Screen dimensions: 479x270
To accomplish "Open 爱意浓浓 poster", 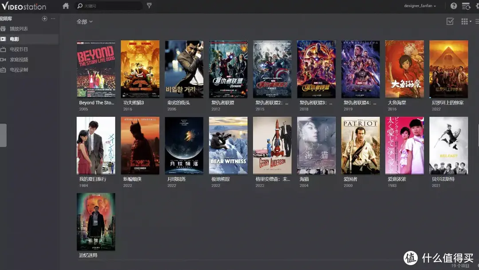I will pos(404,146).
